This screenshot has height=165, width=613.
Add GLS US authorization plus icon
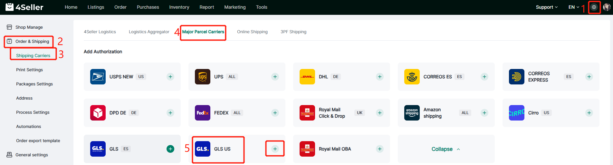[275, 149]
